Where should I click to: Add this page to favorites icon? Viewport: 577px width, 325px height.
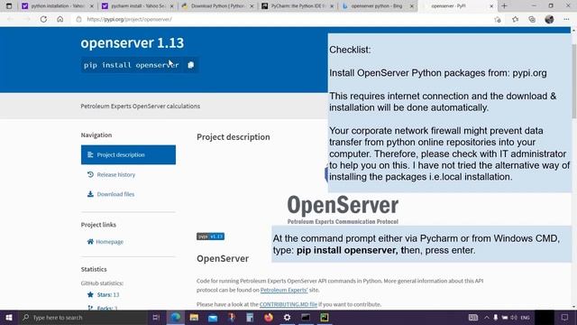point(498,19)
